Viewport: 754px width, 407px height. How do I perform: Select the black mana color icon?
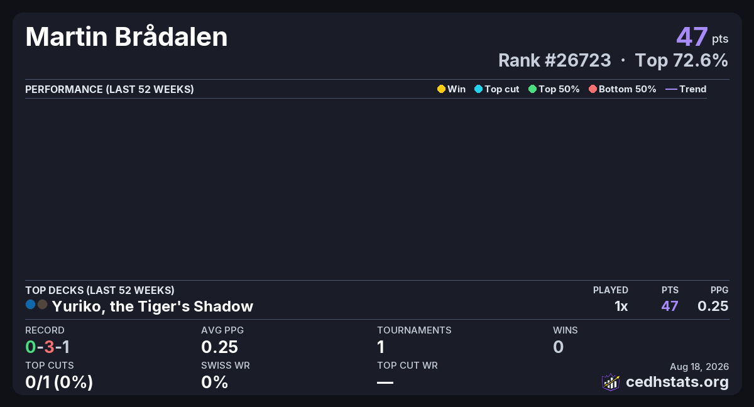[x=43, y=305]
